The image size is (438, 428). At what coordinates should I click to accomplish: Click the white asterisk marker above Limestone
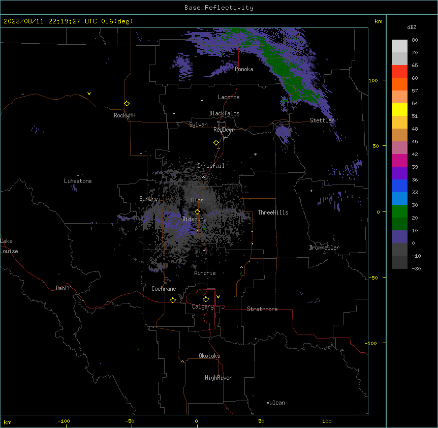click(78, 176)
